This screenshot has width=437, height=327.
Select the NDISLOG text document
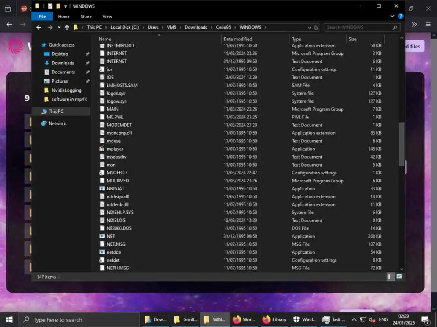point(116,221)
